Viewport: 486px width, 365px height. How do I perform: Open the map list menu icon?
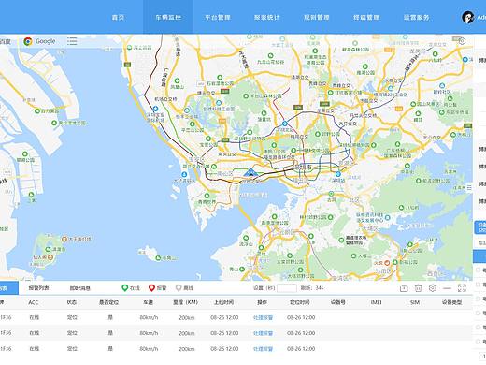point(72,41)
